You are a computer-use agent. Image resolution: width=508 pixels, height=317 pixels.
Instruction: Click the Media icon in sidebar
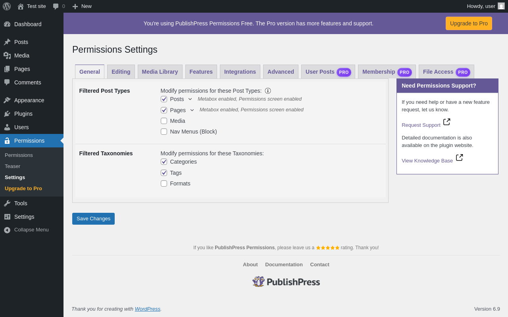7,55
